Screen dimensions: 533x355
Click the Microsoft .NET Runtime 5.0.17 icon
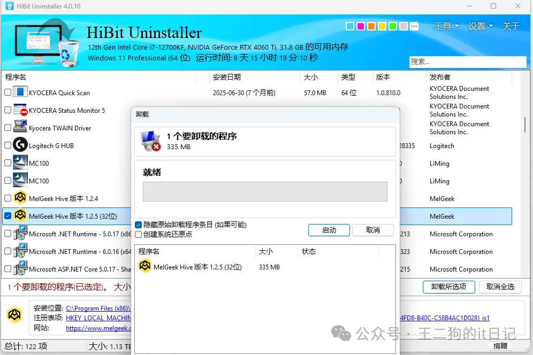point(20,233)
